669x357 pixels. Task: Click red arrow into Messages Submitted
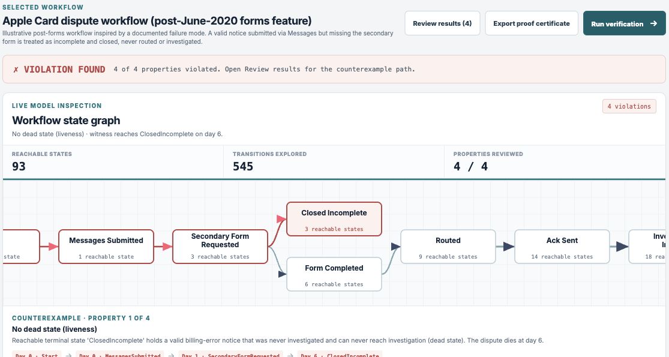53,247
